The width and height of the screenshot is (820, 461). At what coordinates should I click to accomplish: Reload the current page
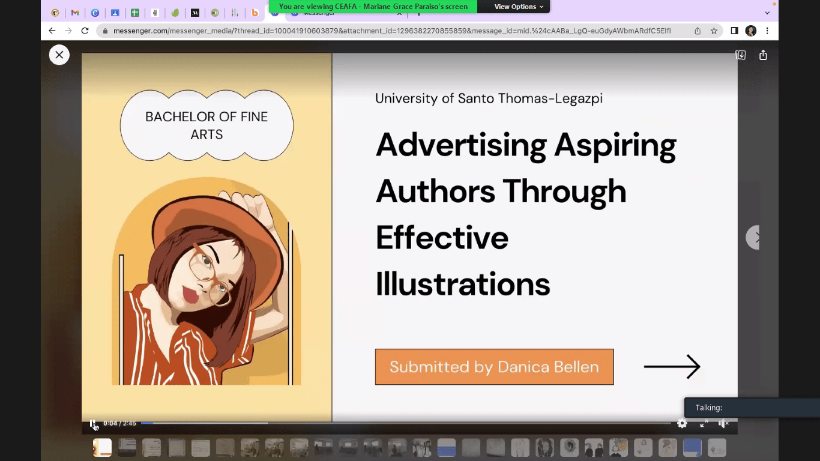point(85,31)
